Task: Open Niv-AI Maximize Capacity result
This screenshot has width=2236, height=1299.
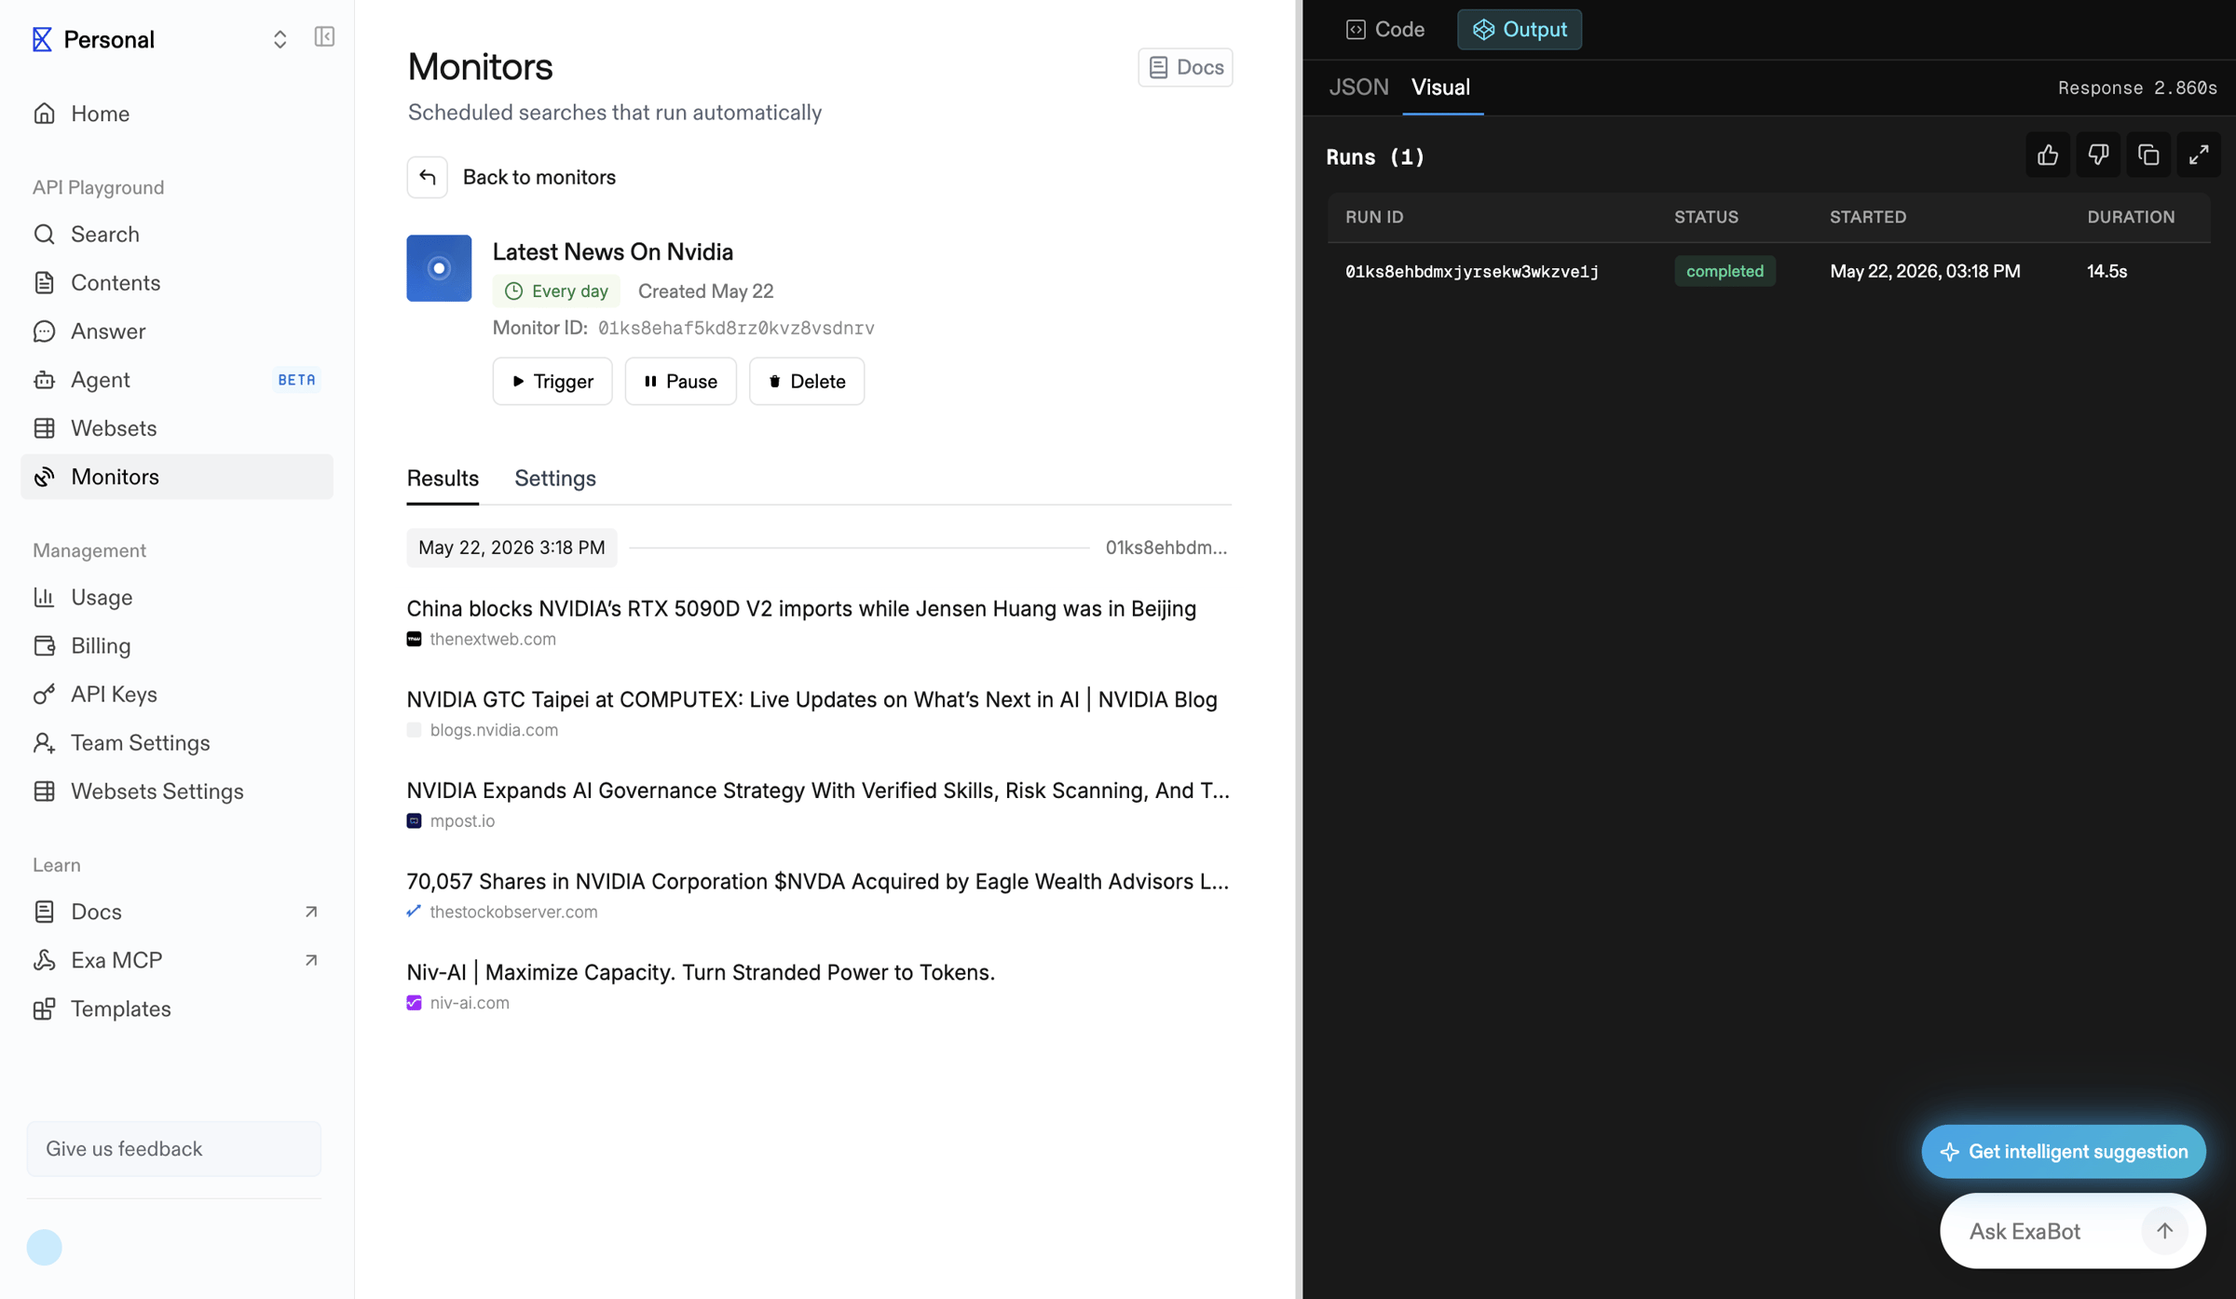Action: click(x=701, y=972)
